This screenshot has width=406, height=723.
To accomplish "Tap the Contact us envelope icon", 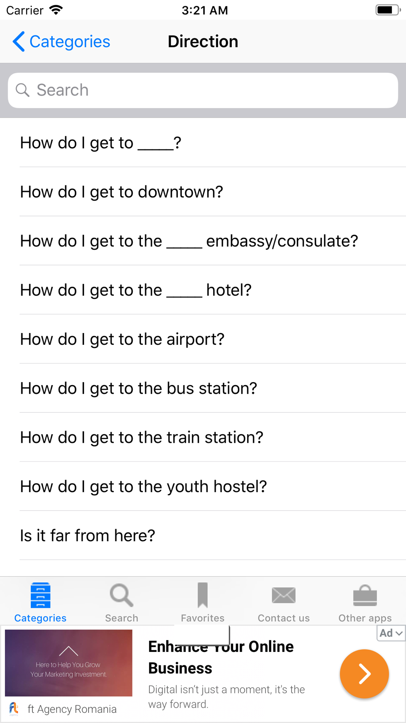I will (284, 595).
